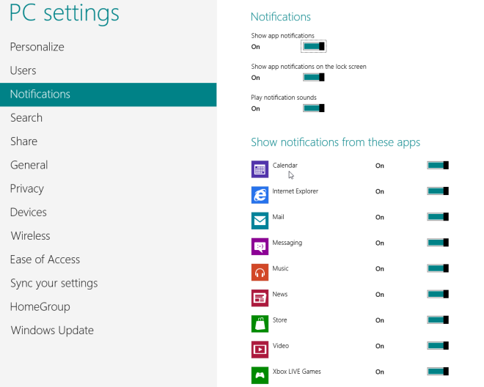Click the Calendar app icon
Image resolution: width=484 pixels, height=387 pixels.
tap(260, 169)
